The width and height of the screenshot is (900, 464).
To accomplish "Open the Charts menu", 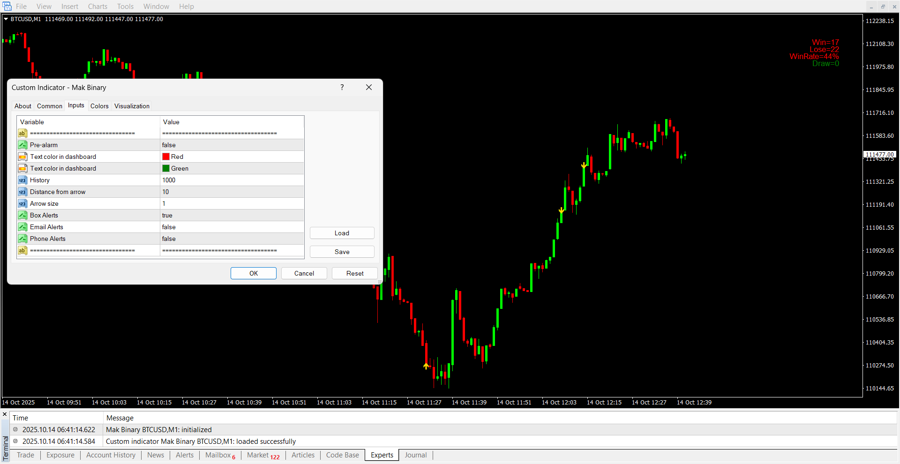I will 97,7.
